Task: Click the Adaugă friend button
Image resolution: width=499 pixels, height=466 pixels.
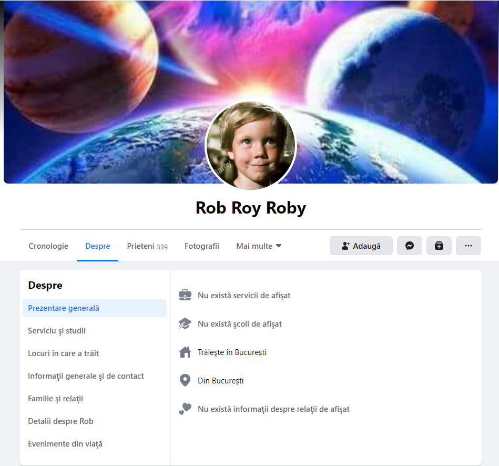Action: click(x=361, y=246)
